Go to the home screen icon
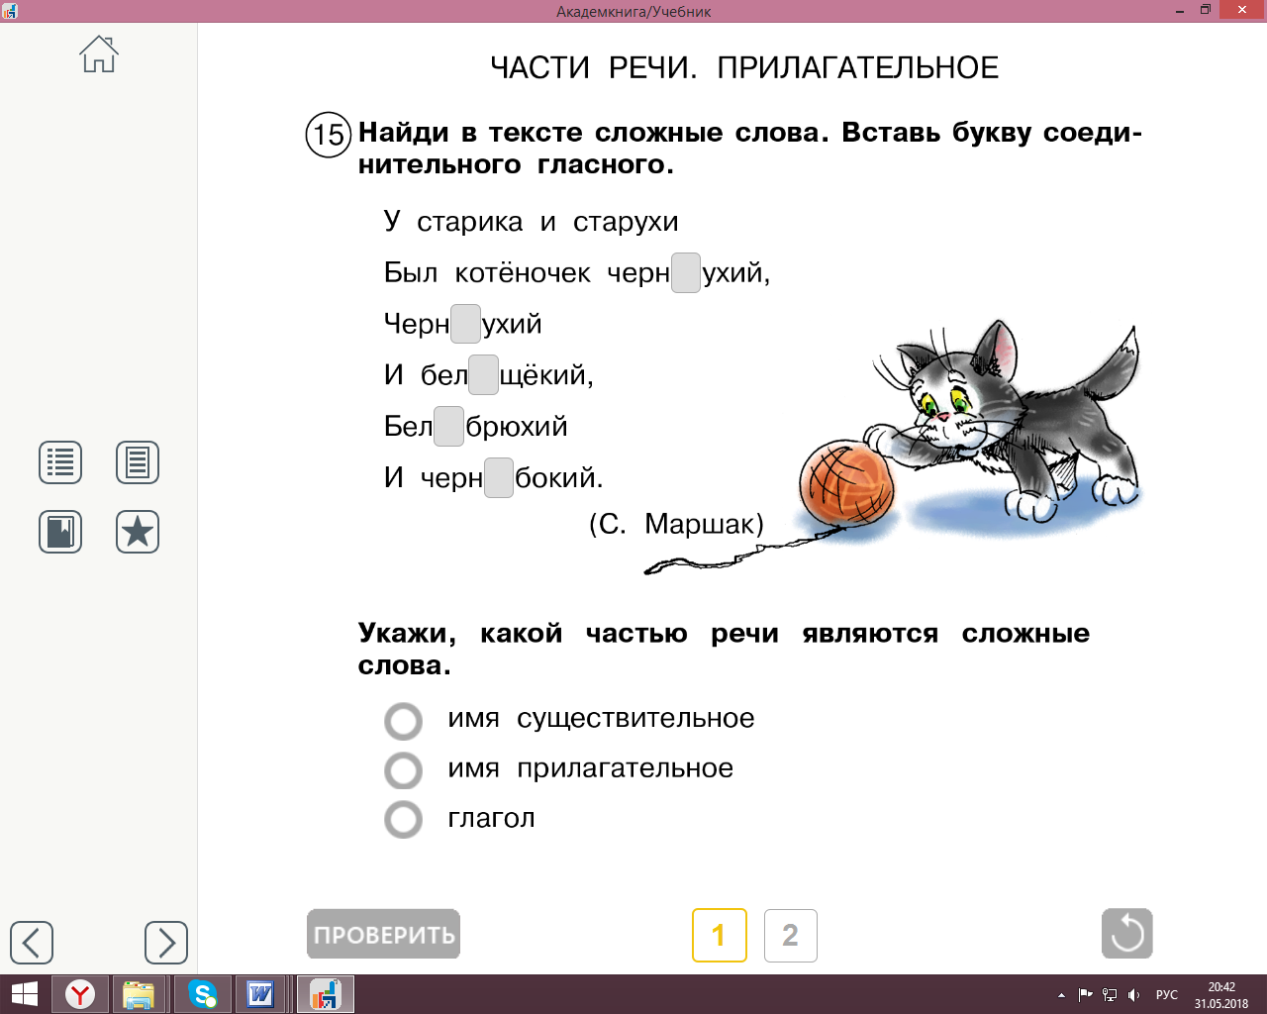 coord(99,54)
